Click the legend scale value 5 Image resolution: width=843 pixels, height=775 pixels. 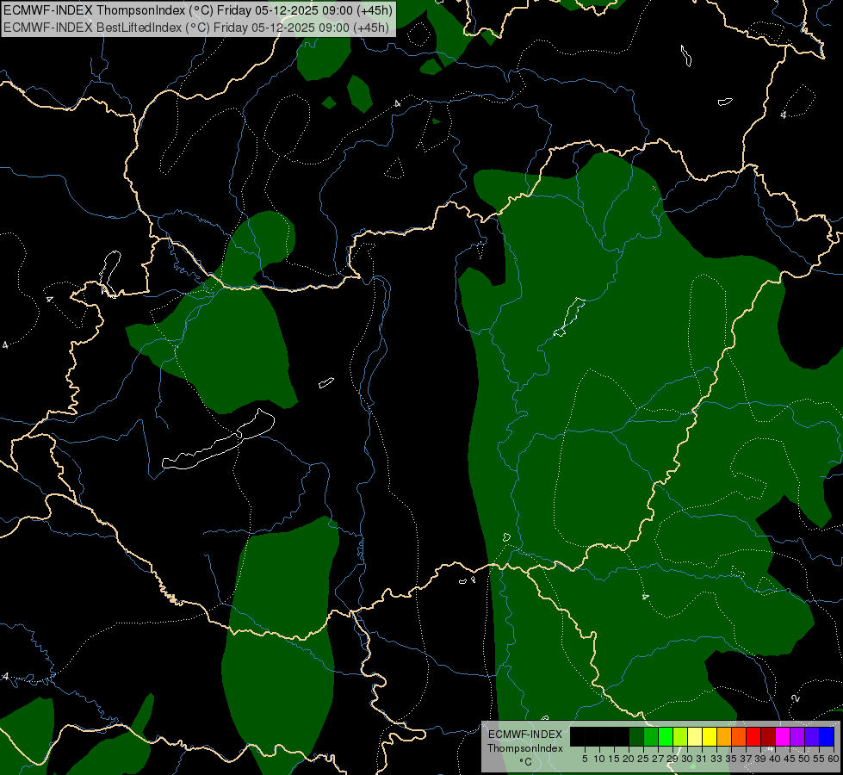585,758
